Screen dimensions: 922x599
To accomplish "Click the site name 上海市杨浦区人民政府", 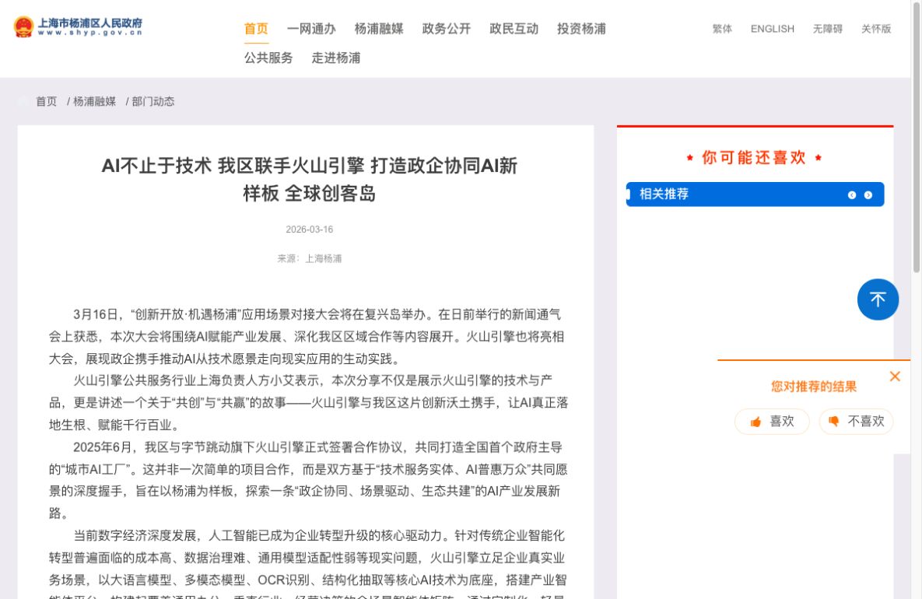I will coord(90,23).
